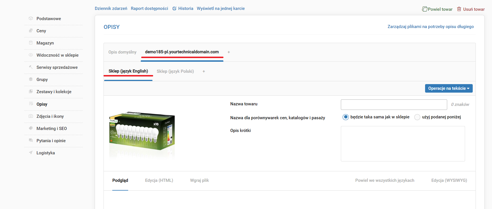Screen dimensions: 492x209
Task: Open Raport dostępności link
Action: [x=149, y=8]
